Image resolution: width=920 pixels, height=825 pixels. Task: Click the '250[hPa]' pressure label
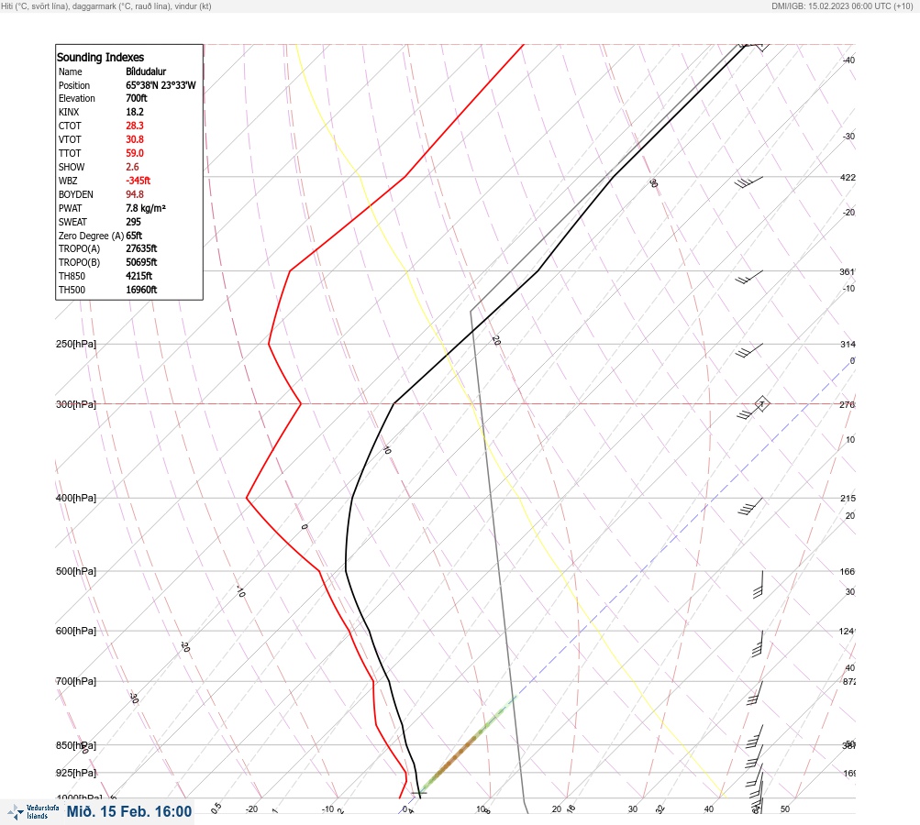pos(76,344)
